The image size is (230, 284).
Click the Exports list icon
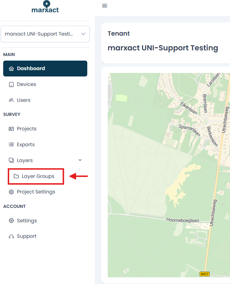coord(11,144)
